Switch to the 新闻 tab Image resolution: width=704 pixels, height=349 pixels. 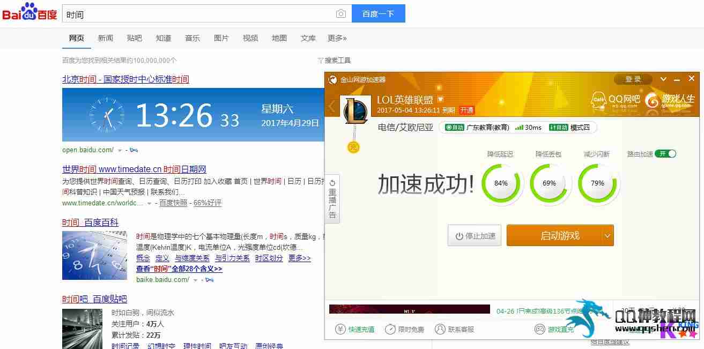click(x=106, y=38)
